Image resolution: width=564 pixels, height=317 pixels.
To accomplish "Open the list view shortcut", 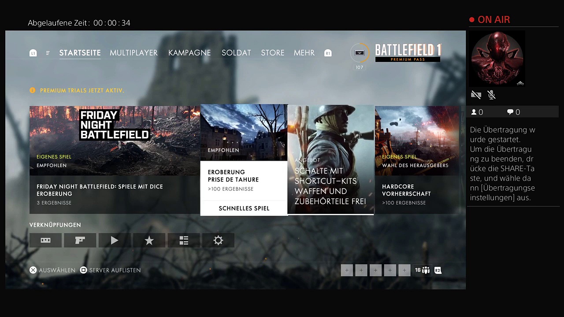I will pos(184,240).
